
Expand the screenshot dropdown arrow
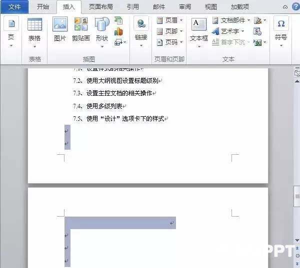(x=125, y=42)
